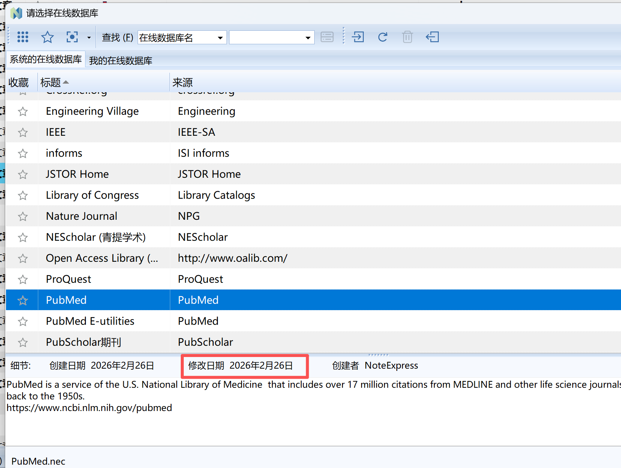The image size is (621, 468).
Task: Star the PubMed E-utilities row
Action: point(23,321)
